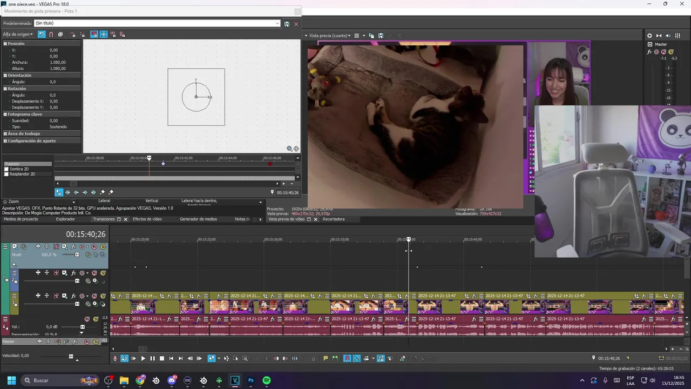Click the Nivel slider on track 1
Viewport: 691px width, 389px height.
click(77, 254)
